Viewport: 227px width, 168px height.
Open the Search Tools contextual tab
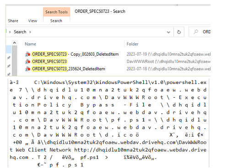tap(56, 12)
